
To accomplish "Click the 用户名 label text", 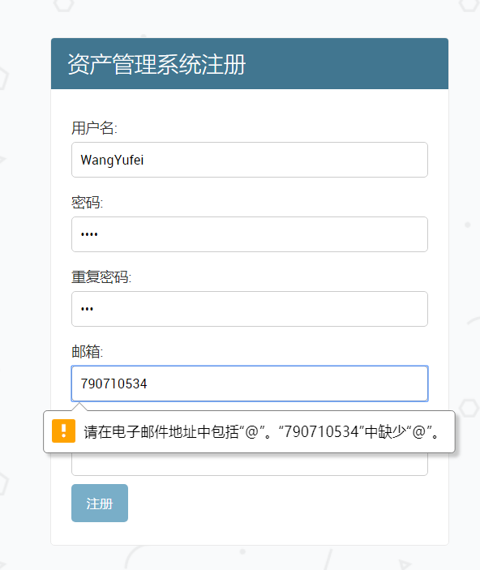I will 94,128.
